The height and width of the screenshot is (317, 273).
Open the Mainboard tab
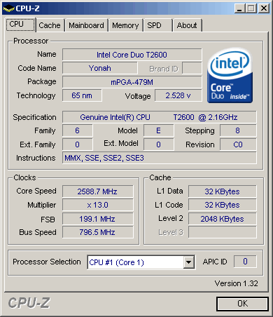[86, 25]
